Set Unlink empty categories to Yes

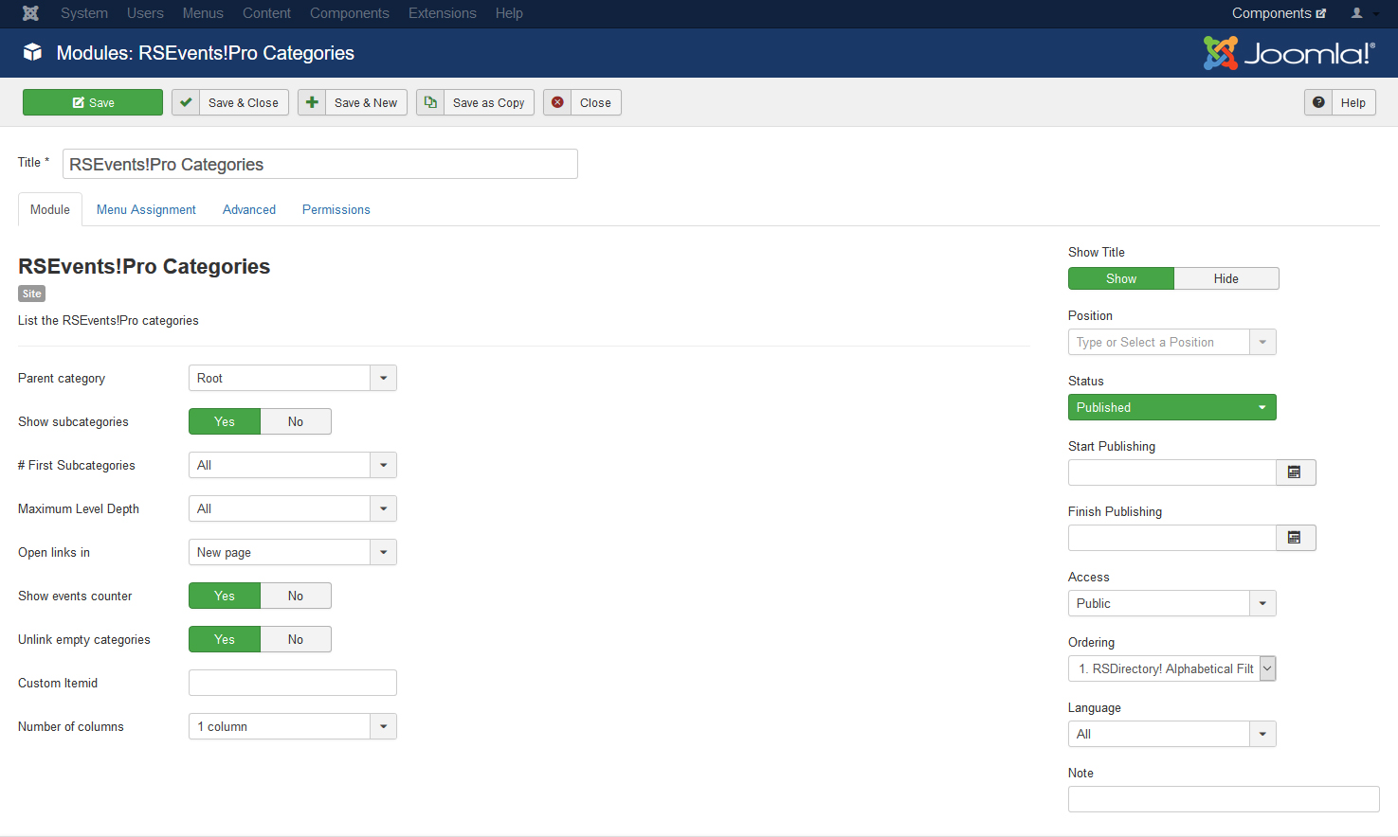[x=225, y=639]
